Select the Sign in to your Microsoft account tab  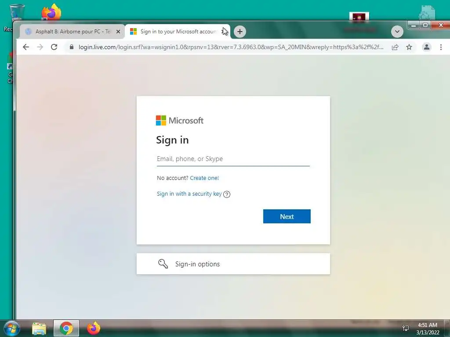click(x=178, y=32)
